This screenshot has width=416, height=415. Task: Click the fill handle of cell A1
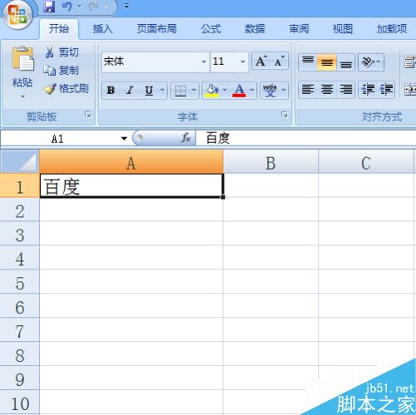click(x=223, y=197)
